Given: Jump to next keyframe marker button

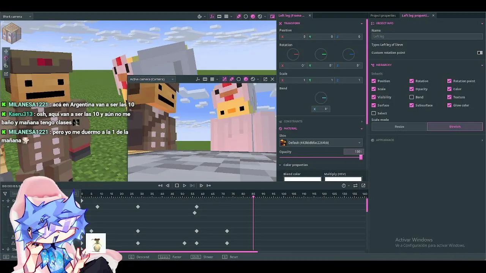Looking at the screenshot, I should pos(201,185).
